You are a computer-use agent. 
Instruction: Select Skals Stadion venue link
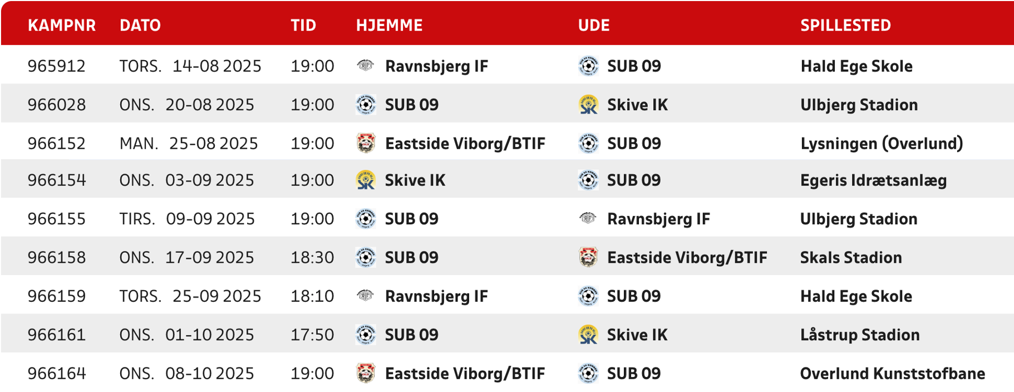point(851,258)
